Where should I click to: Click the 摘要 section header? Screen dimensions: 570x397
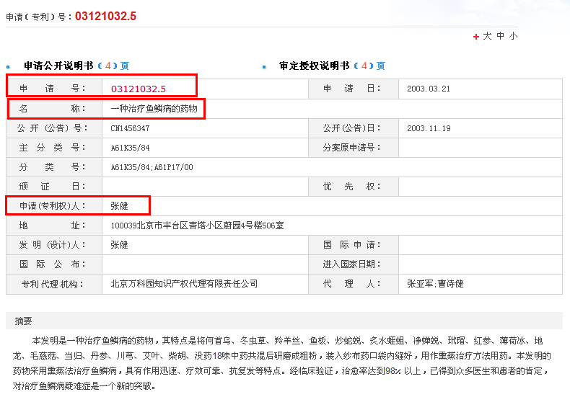point(23,321)
